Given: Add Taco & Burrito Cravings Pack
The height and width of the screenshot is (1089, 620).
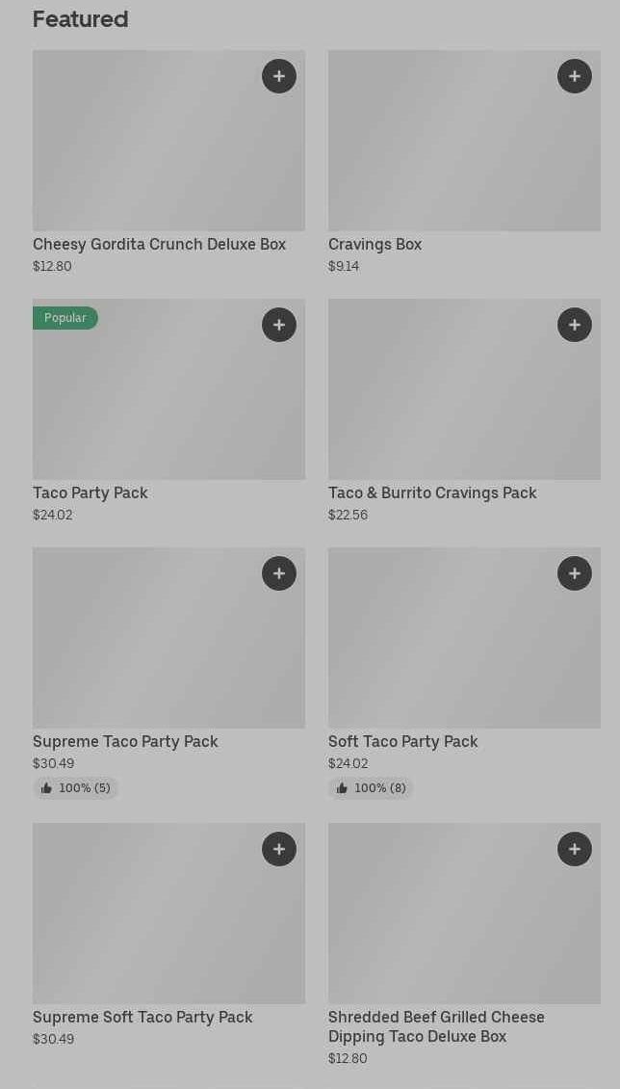Looking at the screenshot, I should click(575, 325).
